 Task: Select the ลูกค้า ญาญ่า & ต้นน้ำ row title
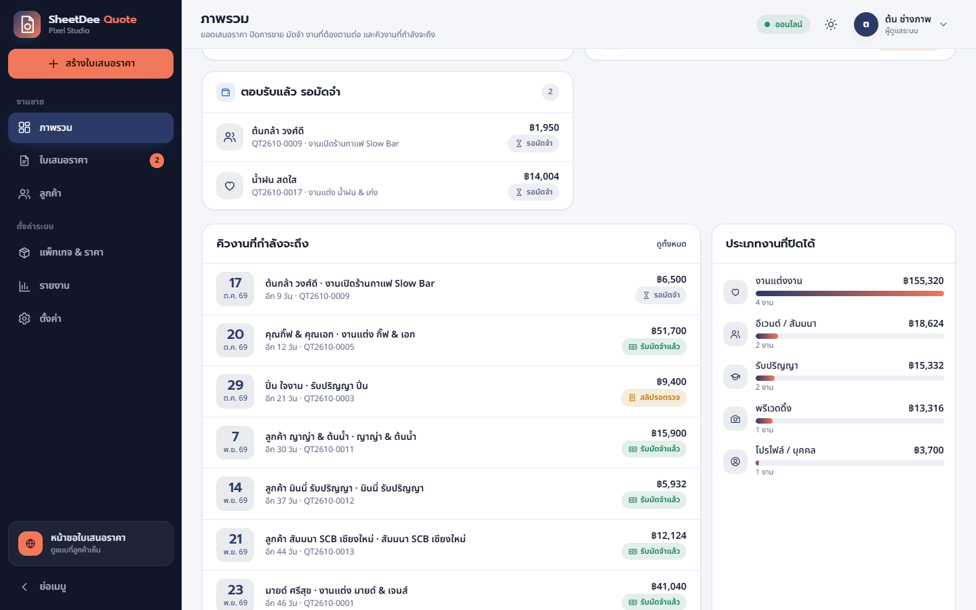tap(341, 437)
